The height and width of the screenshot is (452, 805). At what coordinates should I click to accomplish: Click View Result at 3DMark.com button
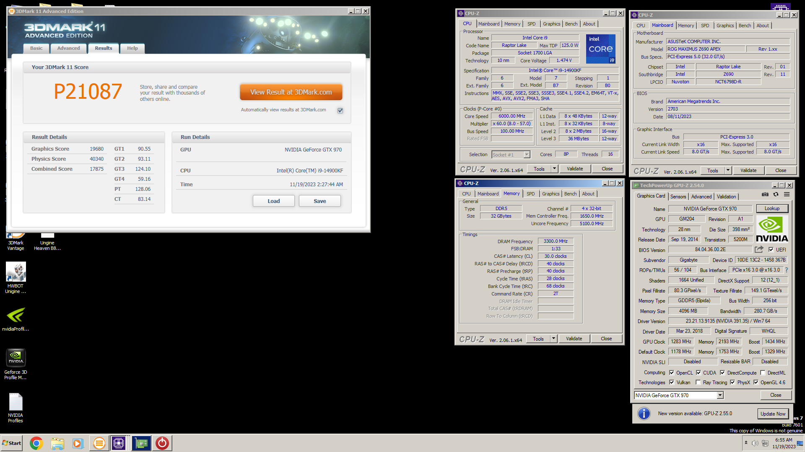[291, 92]
